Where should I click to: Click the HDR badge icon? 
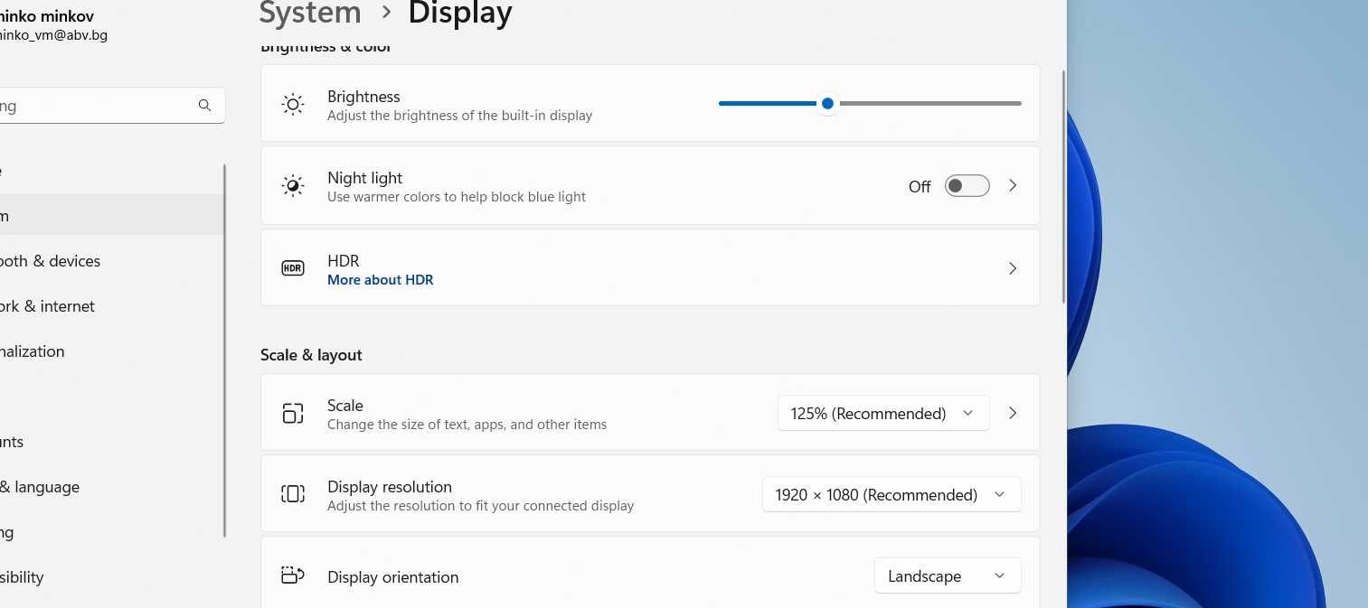coord(293,268)
